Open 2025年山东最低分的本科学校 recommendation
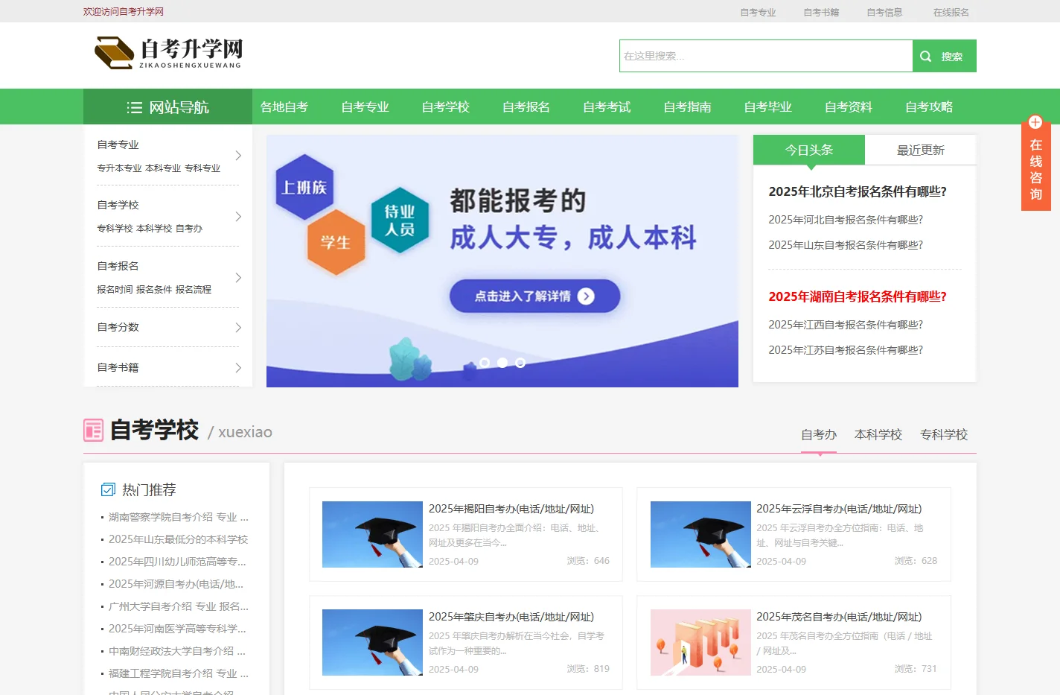1060x695 pixels. [x=178, y=539]
